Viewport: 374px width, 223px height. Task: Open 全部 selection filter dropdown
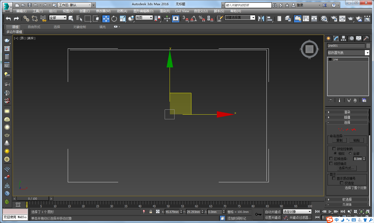pos(58,18)
